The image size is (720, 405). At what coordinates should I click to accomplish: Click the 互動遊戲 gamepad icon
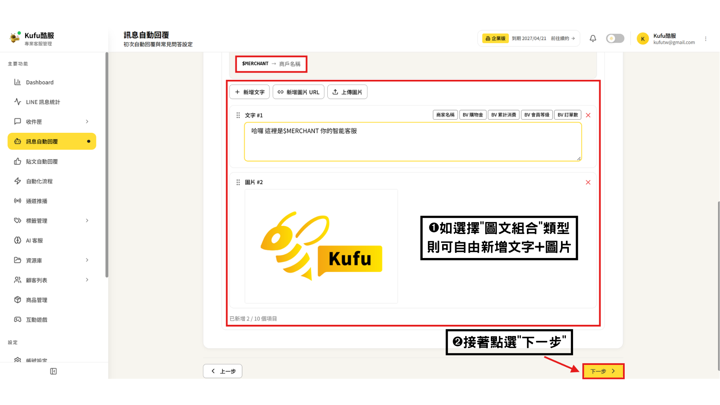18,319
